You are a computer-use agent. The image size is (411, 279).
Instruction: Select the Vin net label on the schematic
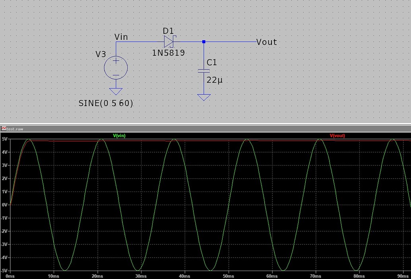tap(120, 37)
